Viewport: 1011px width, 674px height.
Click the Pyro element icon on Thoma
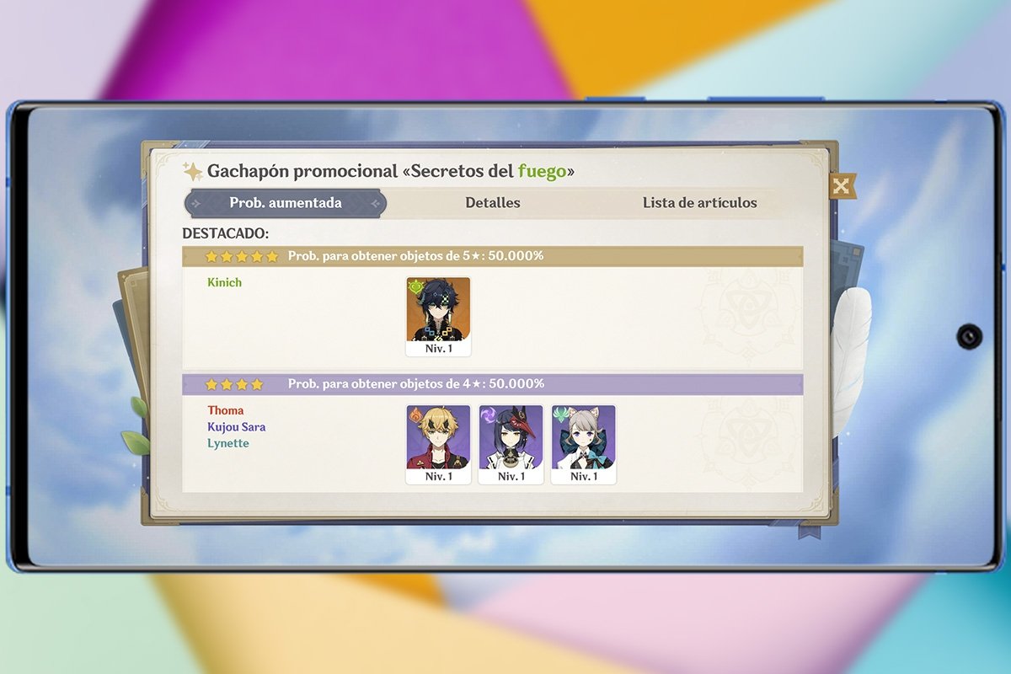(416, 415)
